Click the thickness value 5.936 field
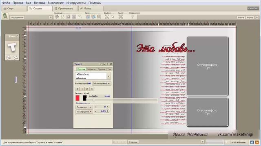 point(107,97)
